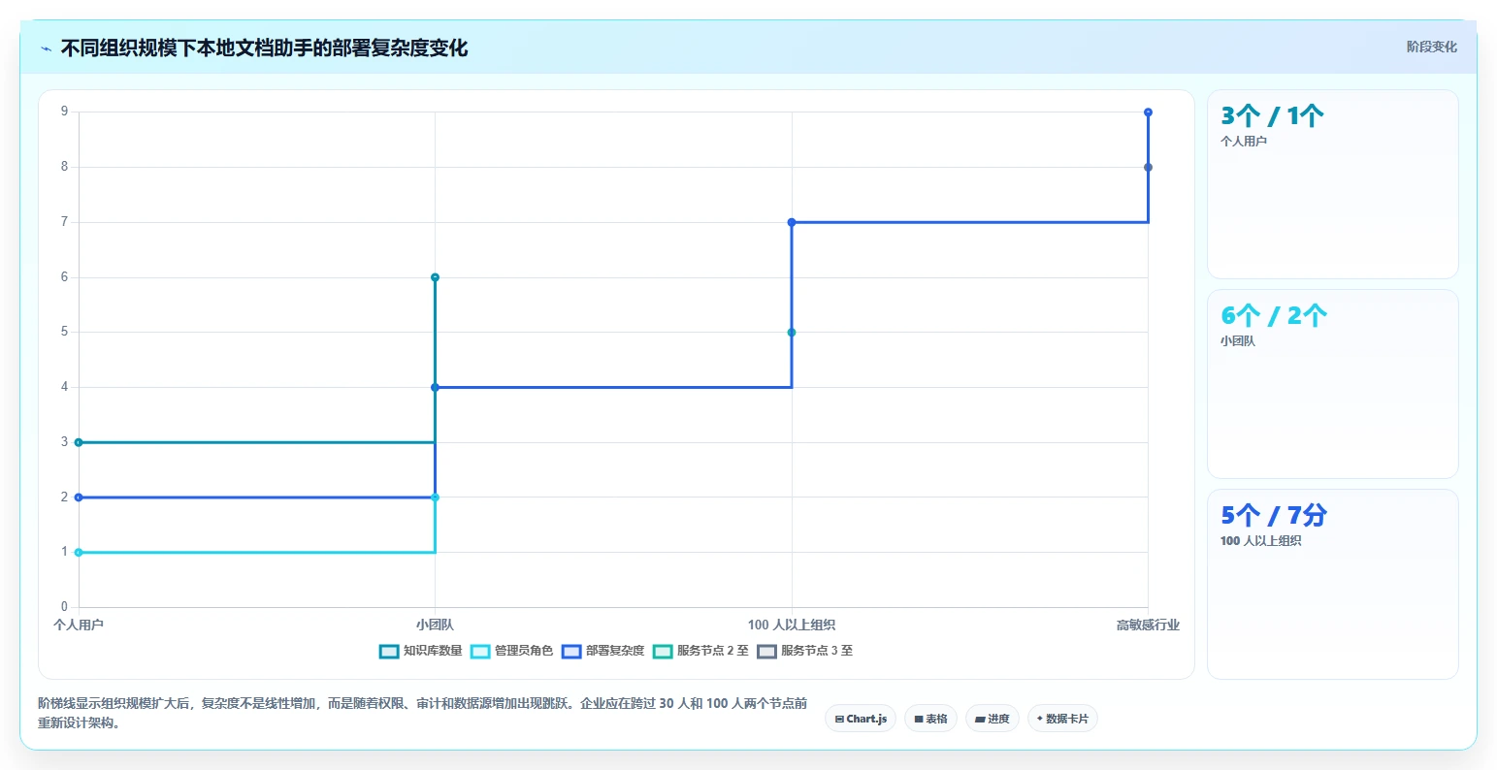Click the 高敏感行业 x-axis label
This screenshot has width=1497, height=770.
point(1148,625)
